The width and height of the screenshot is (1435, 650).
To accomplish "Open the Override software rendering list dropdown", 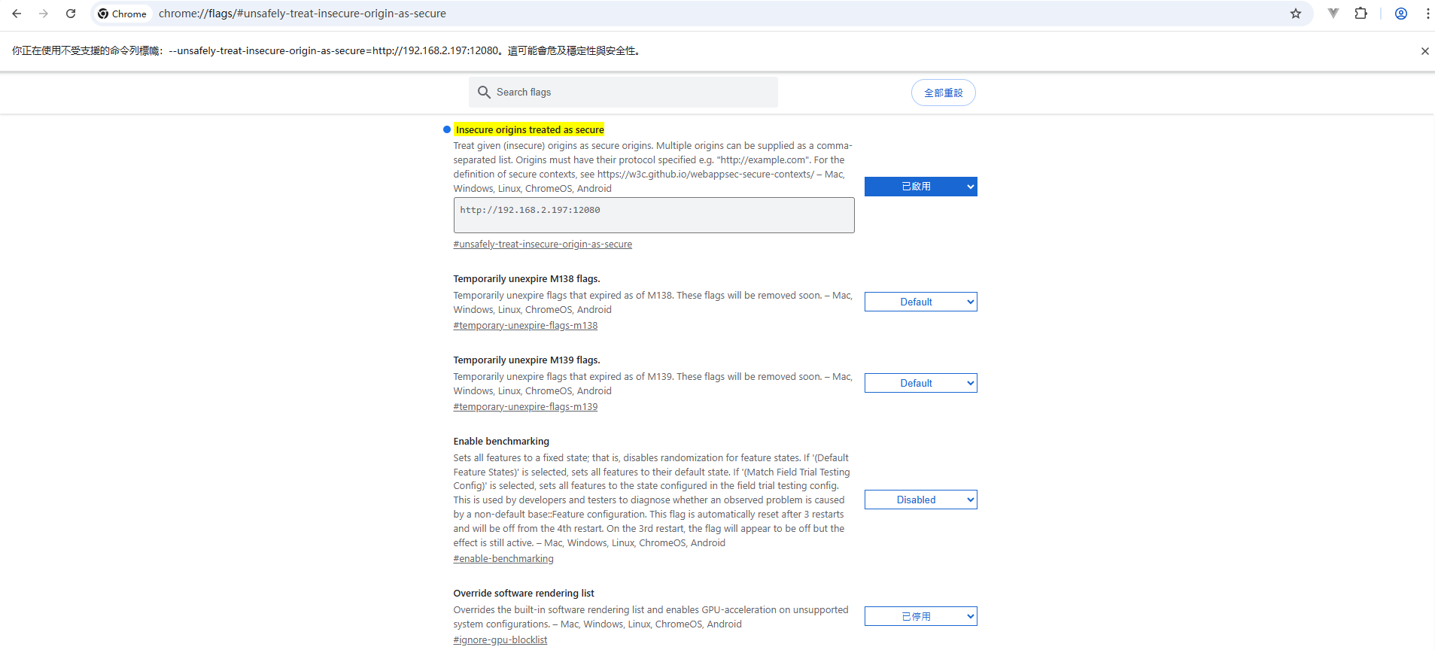I will point(920,616).
